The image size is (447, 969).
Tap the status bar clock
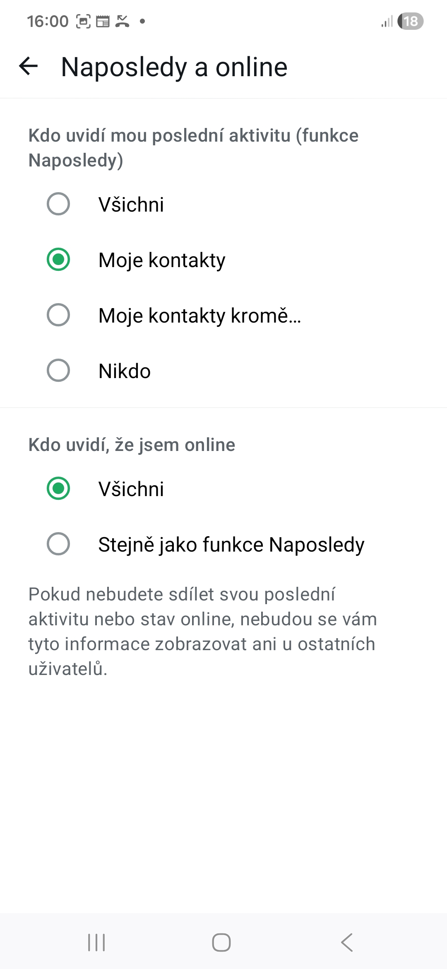[x=48, y=21]
